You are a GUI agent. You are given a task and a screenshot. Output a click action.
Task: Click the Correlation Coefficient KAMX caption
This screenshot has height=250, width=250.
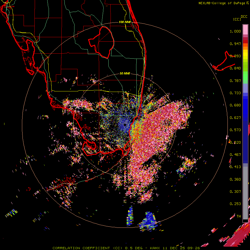(x=126, y=248)
